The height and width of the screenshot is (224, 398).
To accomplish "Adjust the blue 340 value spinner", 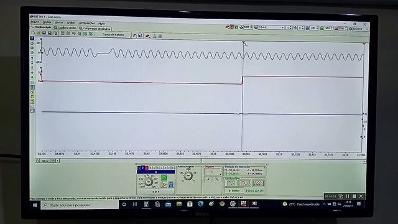I will (314, 28).
